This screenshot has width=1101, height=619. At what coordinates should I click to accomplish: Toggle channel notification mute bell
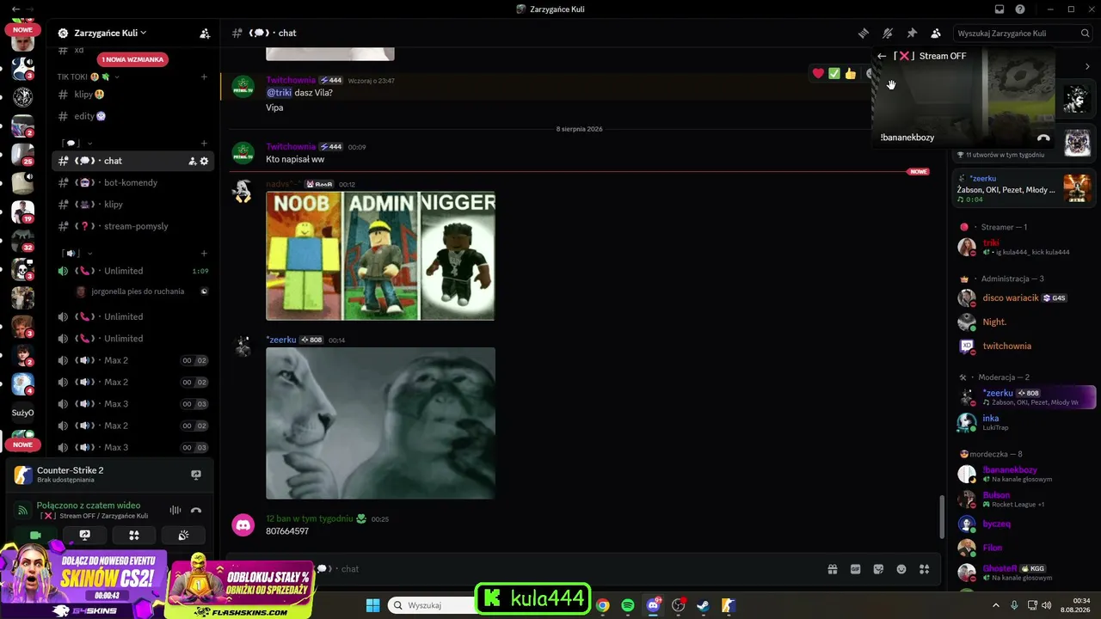pos(888,33)
